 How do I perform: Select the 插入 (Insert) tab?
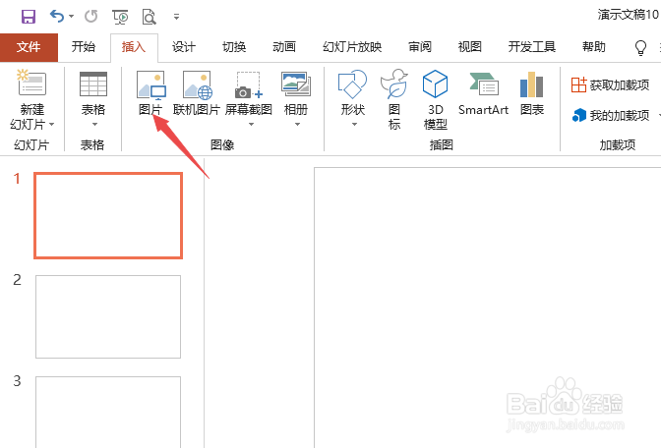(134, 47)
